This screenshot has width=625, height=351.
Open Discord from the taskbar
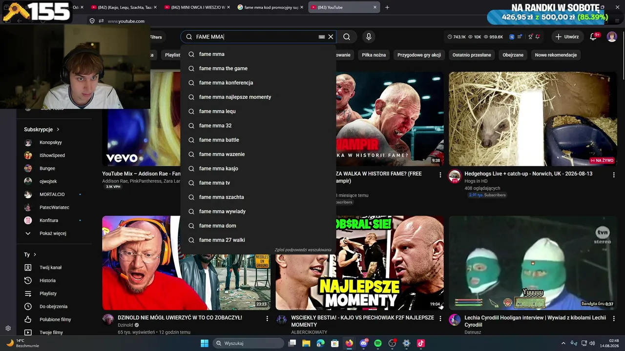coord(363,343)
